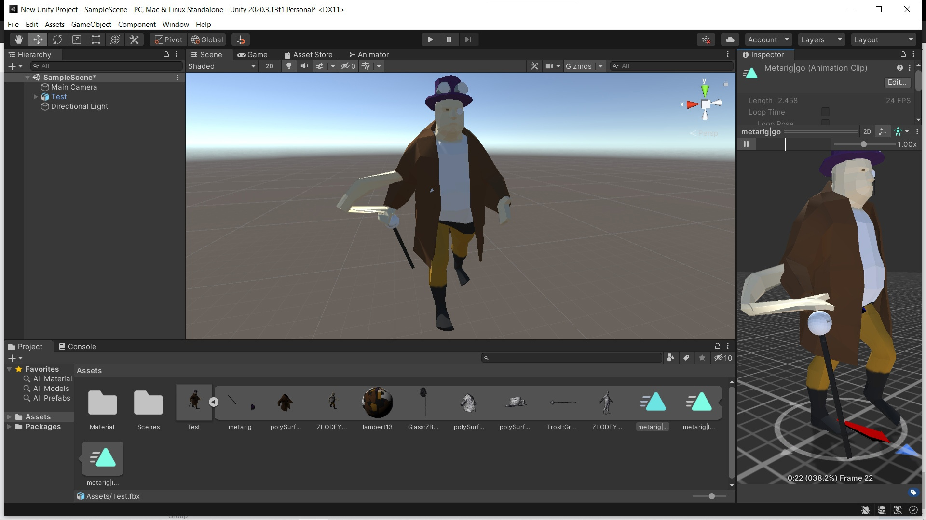Open scene camera settings
The image size is (926, 520).
coord(553,66)
